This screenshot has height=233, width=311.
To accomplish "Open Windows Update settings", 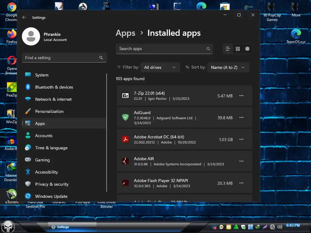I will 64,196.
